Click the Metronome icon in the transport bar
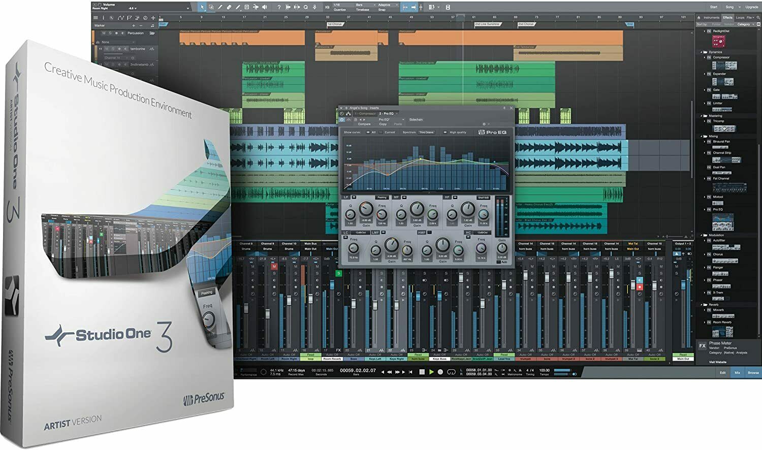This screenshot has height=450, width=762. tap(520, 370)
